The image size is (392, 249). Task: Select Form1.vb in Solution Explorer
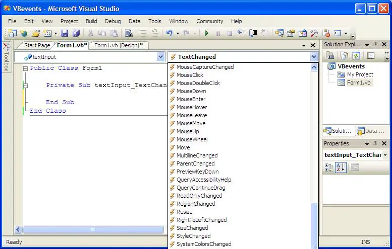pyautogui.click(x=359, y=82)
